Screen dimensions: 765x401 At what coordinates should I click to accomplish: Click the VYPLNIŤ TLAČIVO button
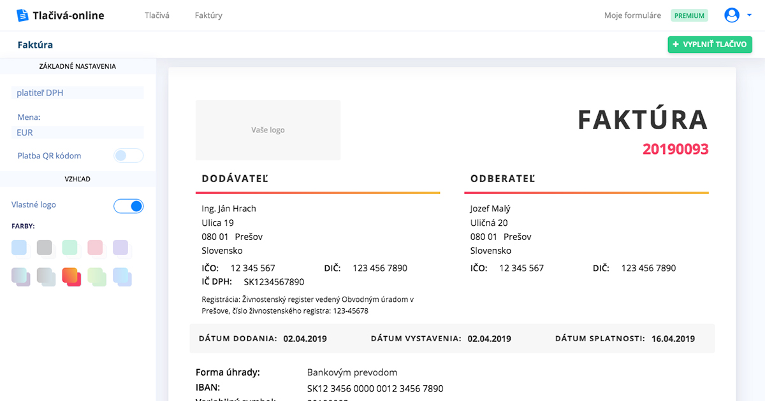pos(710,45)
